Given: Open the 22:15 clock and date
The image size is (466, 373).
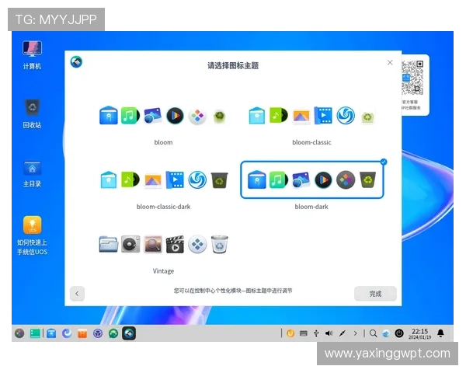Looking at the screenshot, I should tap(419, 333).
